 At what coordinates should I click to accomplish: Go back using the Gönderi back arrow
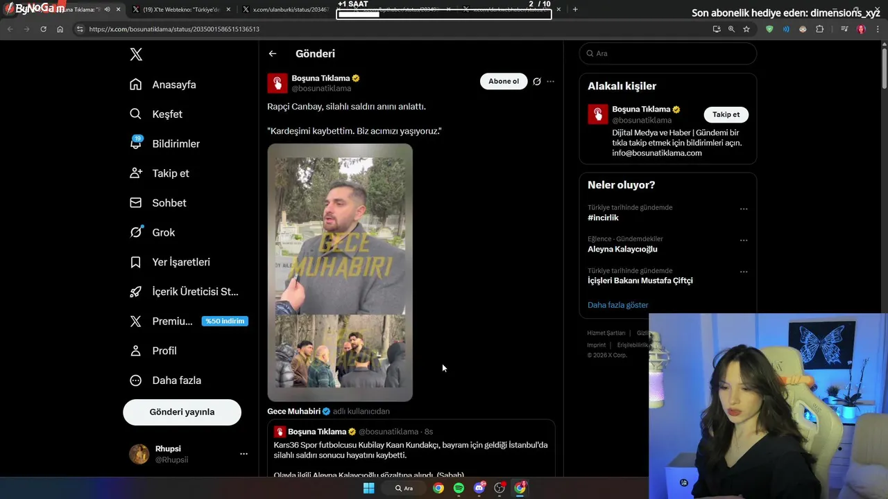[273, 53]
